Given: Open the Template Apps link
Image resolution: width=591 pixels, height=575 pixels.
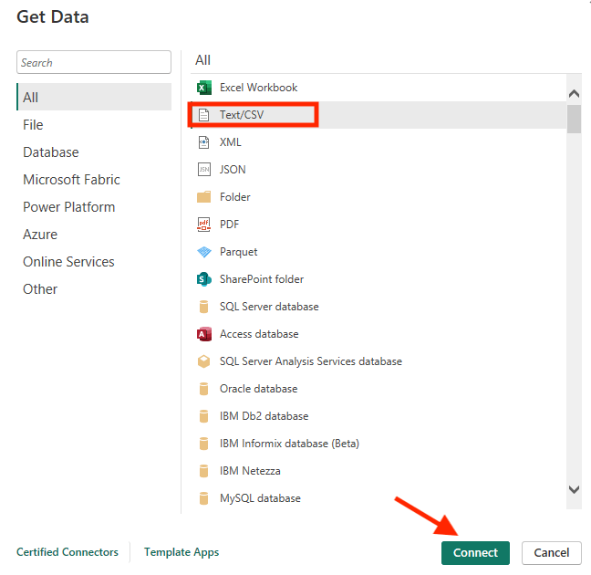Looking at the screenshot, I should 181,552.
